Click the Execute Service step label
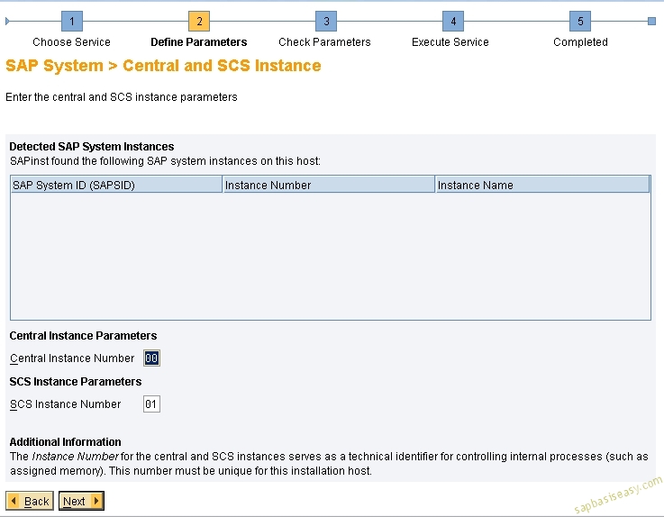The width and height of the screenshot is (664, 517). (450, 42)
